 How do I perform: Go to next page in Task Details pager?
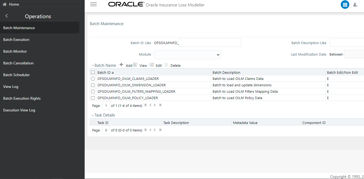(x=155, y=130)
